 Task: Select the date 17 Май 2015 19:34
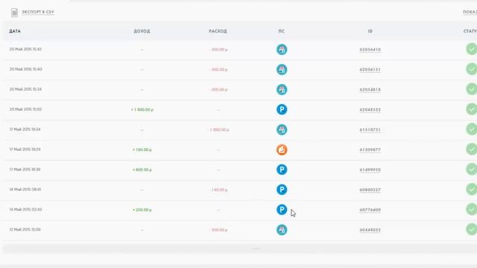click(x=25, y=130)
